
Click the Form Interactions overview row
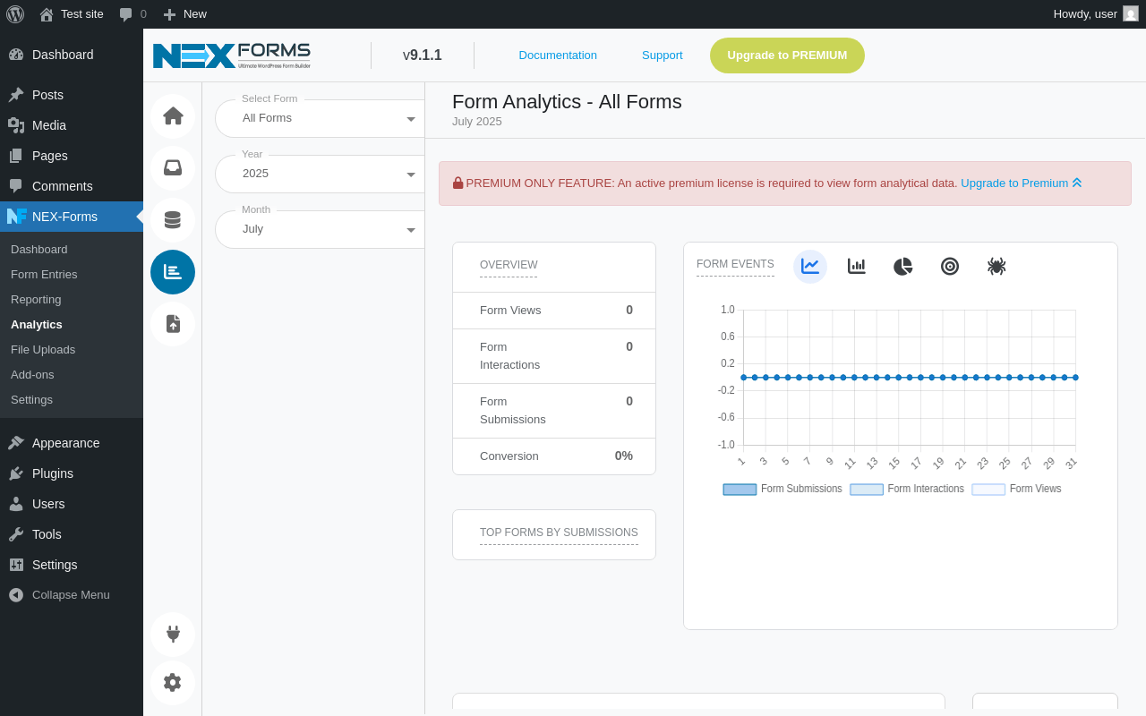554,356
